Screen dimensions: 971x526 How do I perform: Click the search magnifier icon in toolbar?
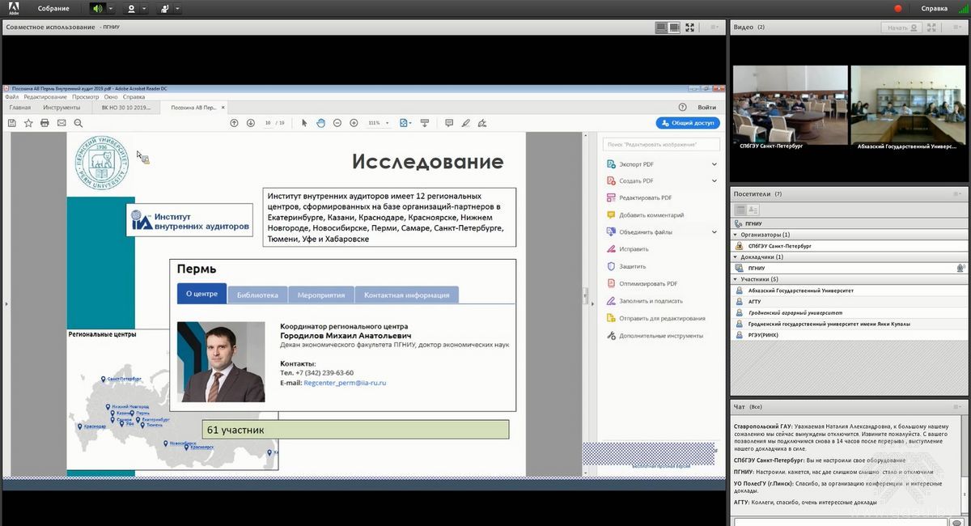[x=78, y=123]
